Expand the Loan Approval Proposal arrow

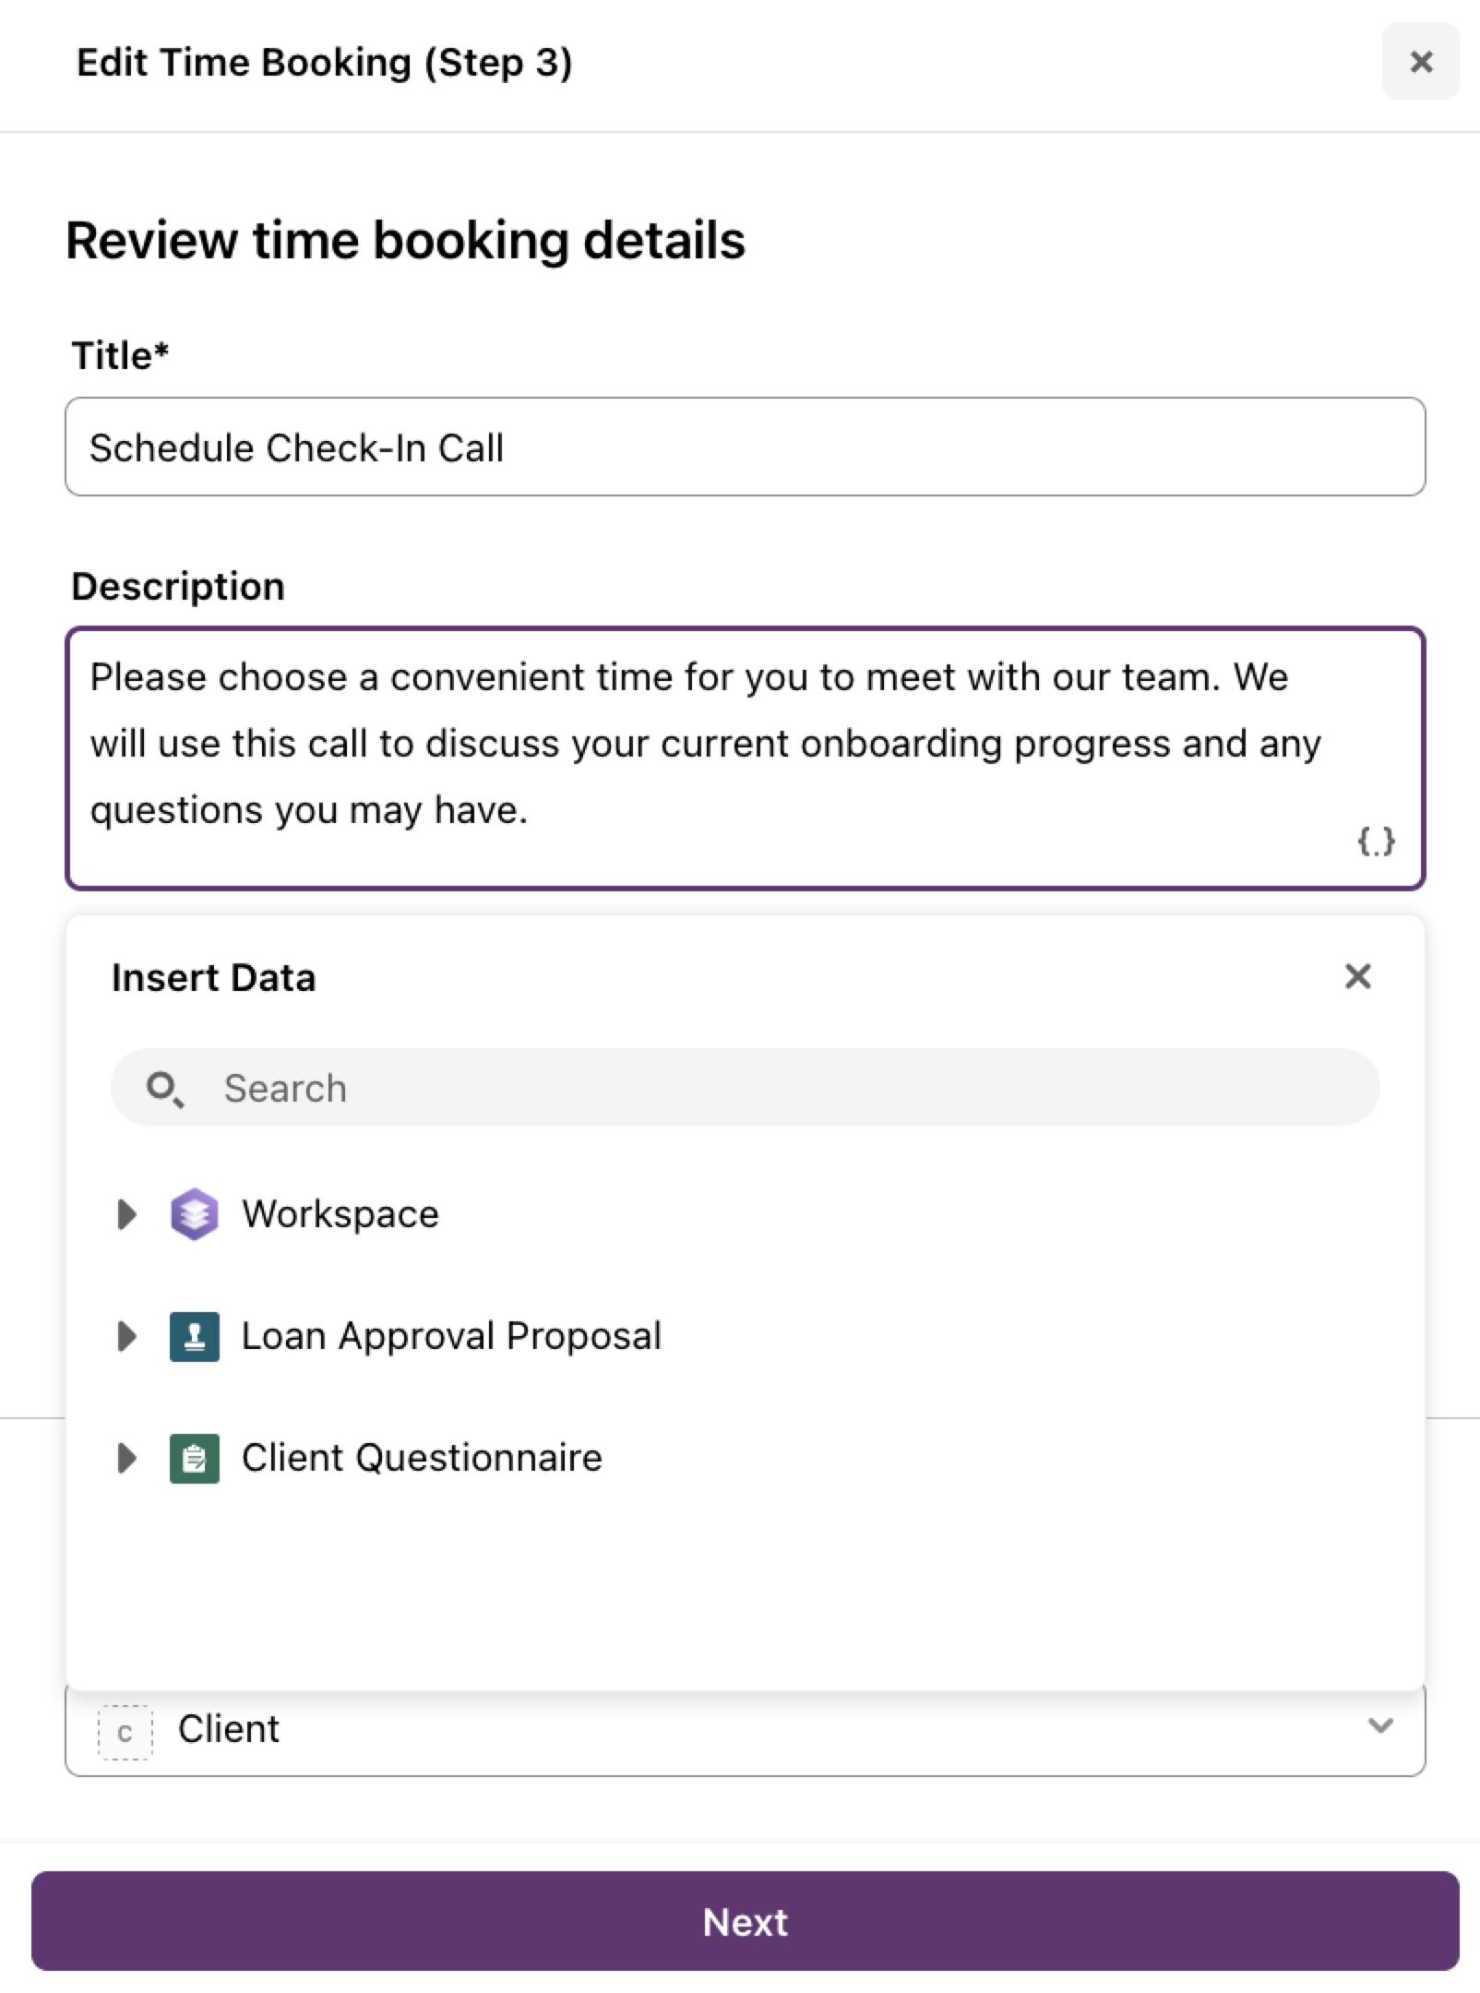127,1336
